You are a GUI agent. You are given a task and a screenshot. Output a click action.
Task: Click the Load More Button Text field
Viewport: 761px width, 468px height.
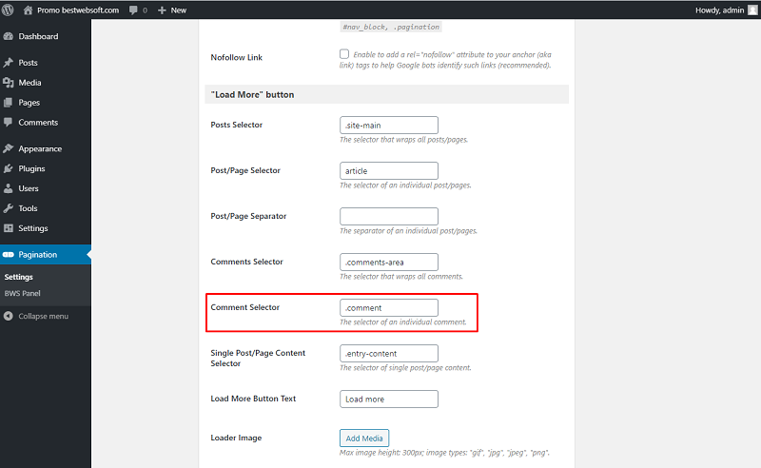389,400
